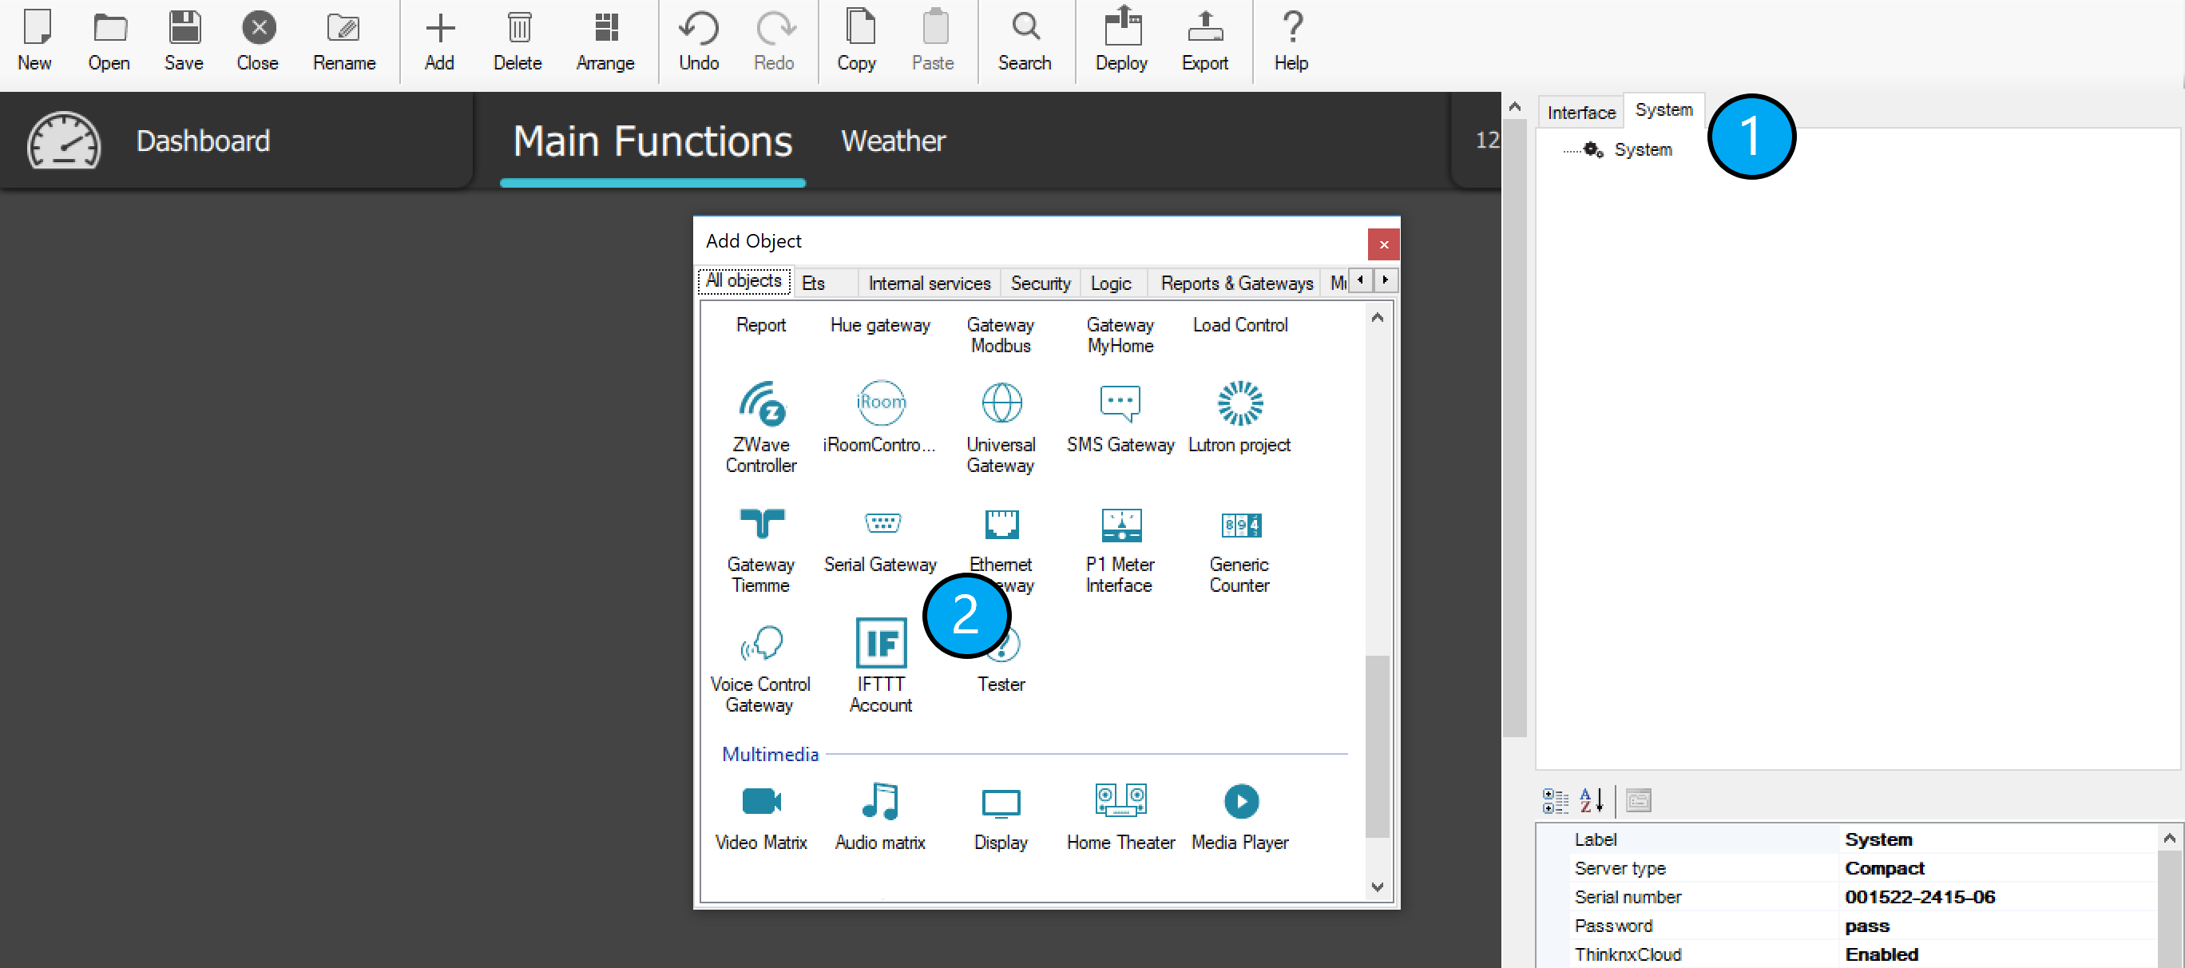2185x968 pixels.
Task: Choose the Lutron project icon
Action: [x=1239, y=403]
